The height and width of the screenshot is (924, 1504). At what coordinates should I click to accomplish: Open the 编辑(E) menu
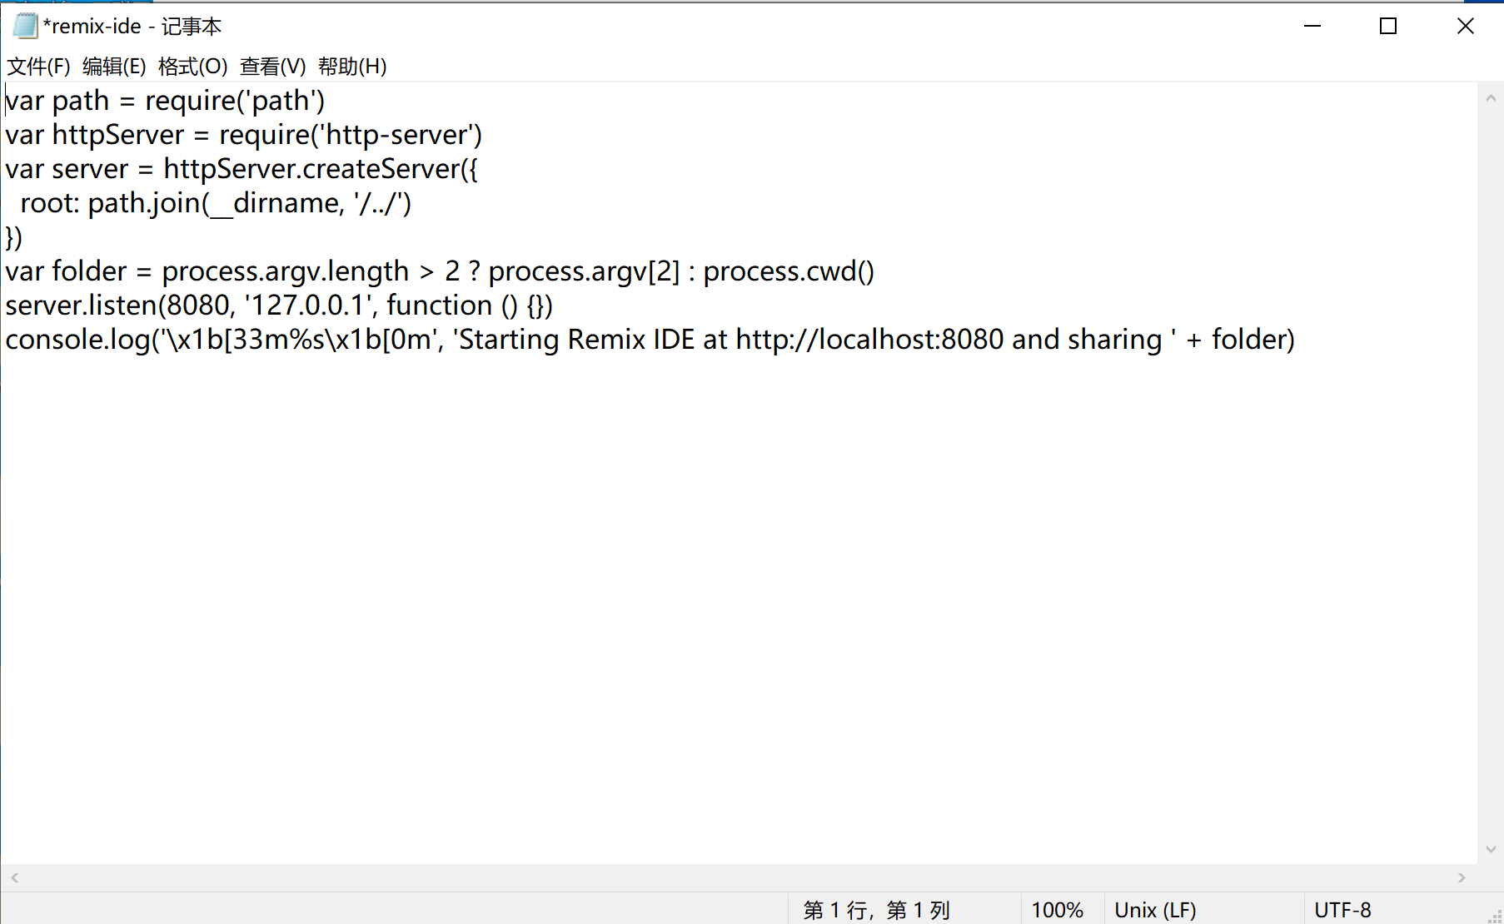tap(114, 67)
